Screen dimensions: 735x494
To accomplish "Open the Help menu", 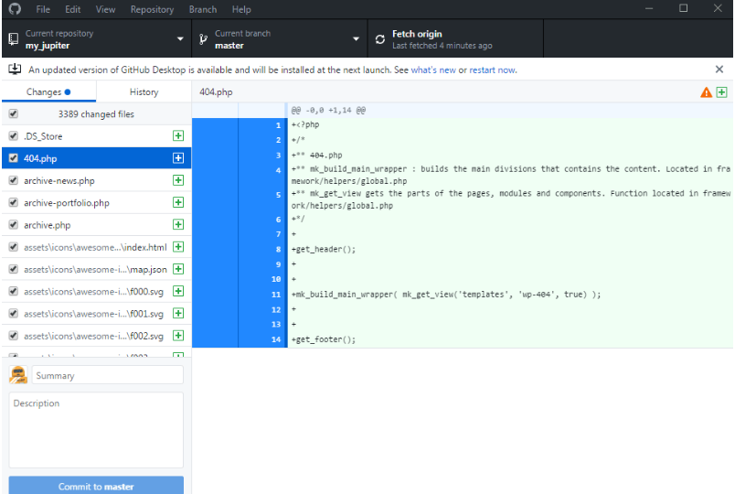I will coord(241,9).
